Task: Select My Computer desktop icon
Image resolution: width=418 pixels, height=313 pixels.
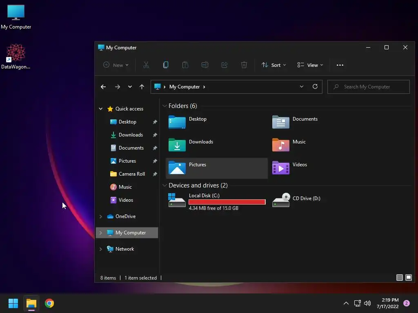Action: pyautogui.click(x=16, y=17)
